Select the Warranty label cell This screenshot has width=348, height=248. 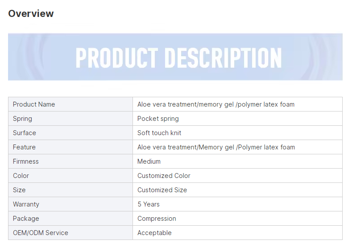[70, 204]
